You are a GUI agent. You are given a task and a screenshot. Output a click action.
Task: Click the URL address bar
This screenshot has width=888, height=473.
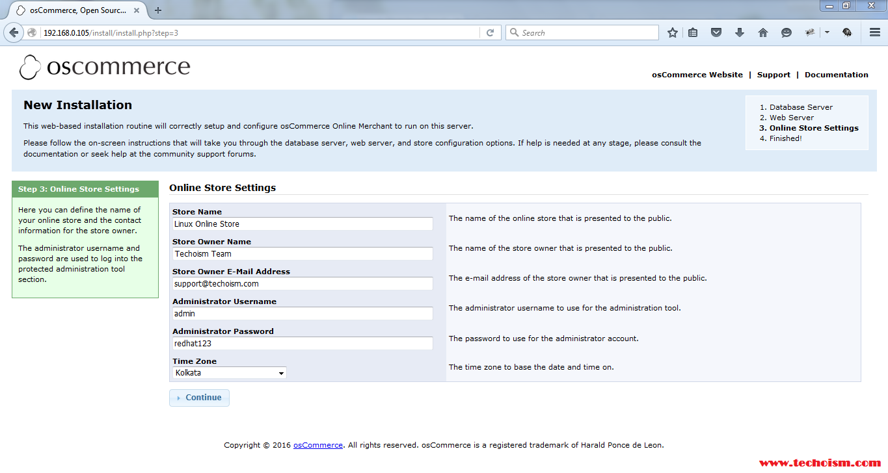click(x=260, y=32)
